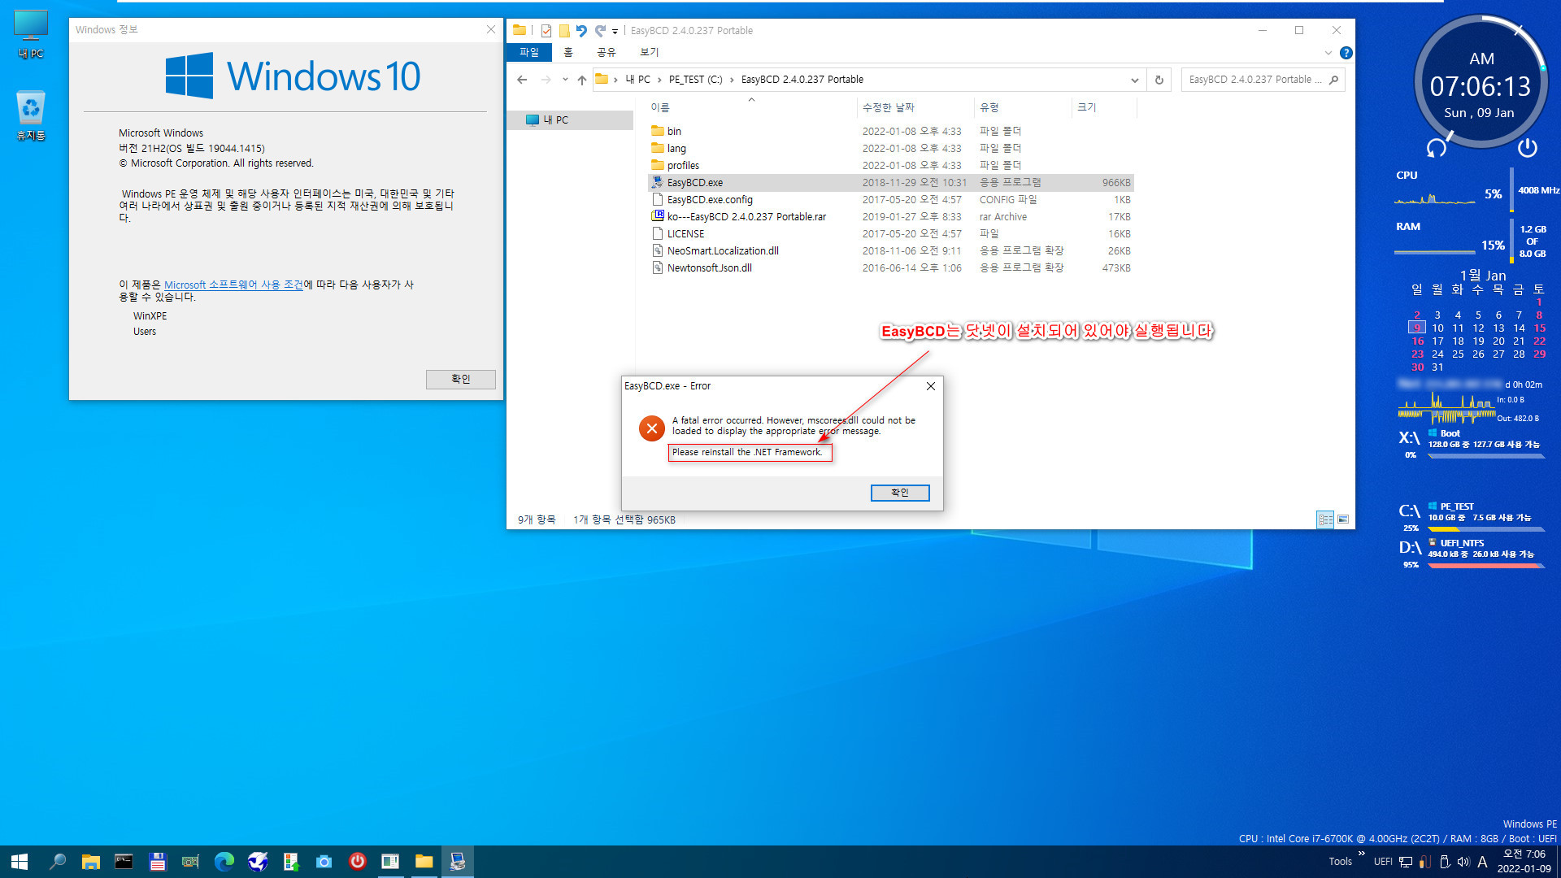The image size is (1561, 878).
Task: Click the restart icon on clock widget
Action: pos(1437,148)
